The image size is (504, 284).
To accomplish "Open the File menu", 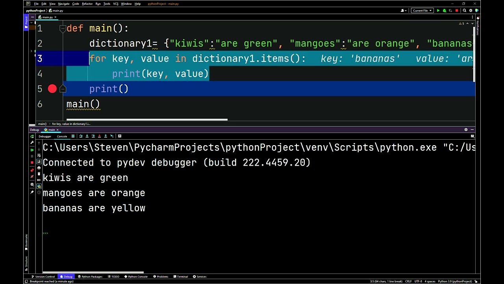I will [x=36, y=4].
